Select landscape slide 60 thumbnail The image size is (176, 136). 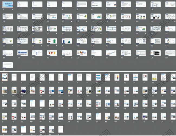[x=7, y=65]
